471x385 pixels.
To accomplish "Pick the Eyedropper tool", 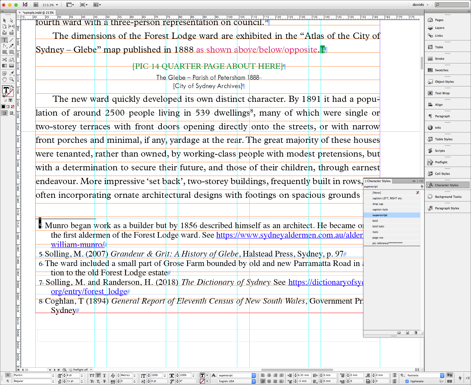I will (x=12, y=74).
